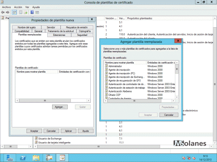This screenshot has width=217, height=162.
Task: Click the certificate templates console taskbar icon
Action: [x=62, y=158]
